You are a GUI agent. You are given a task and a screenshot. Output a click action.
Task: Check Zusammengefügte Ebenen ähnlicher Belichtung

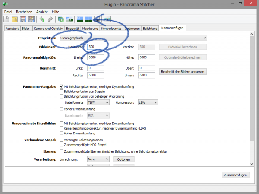coord(61,151)
